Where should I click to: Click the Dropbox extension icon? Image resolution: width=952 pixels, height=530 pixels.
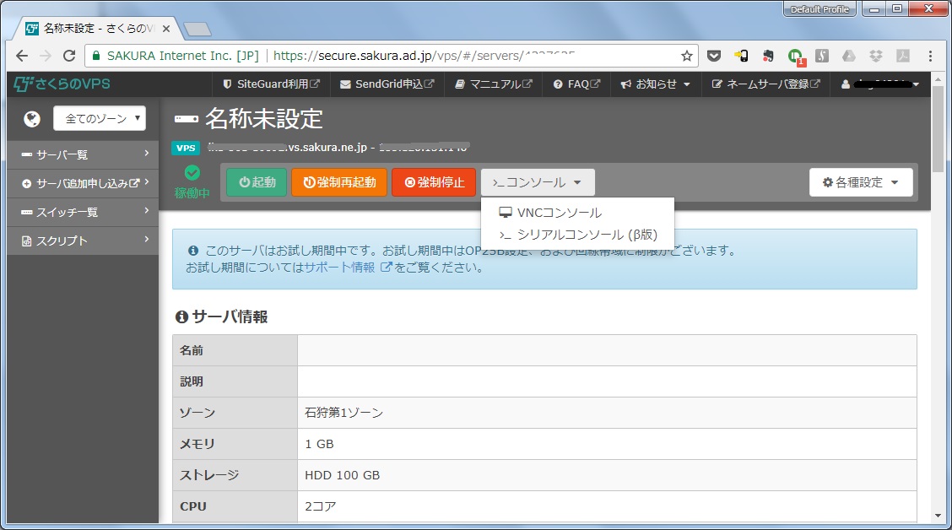875,56
